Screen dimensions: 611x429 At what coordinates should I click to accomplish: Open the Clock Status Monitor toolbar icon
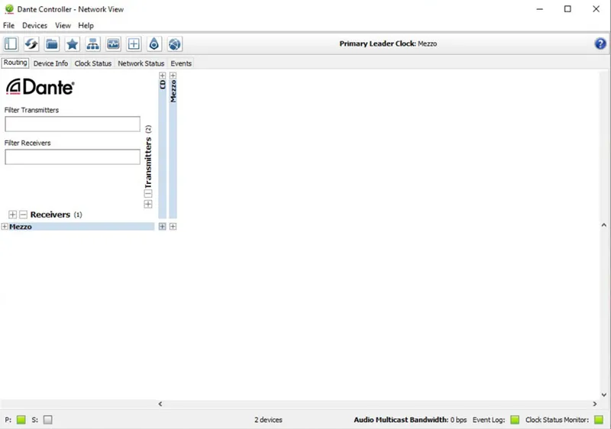113,44
